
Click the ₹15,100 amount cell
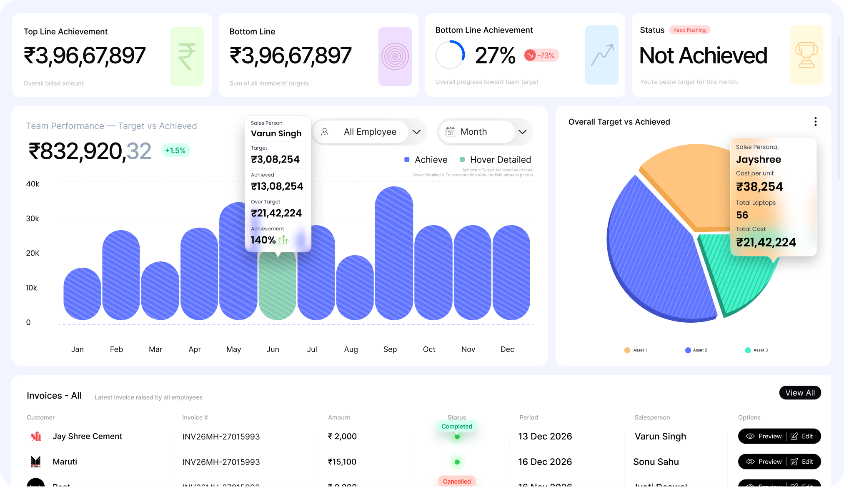tap(342, 462)
